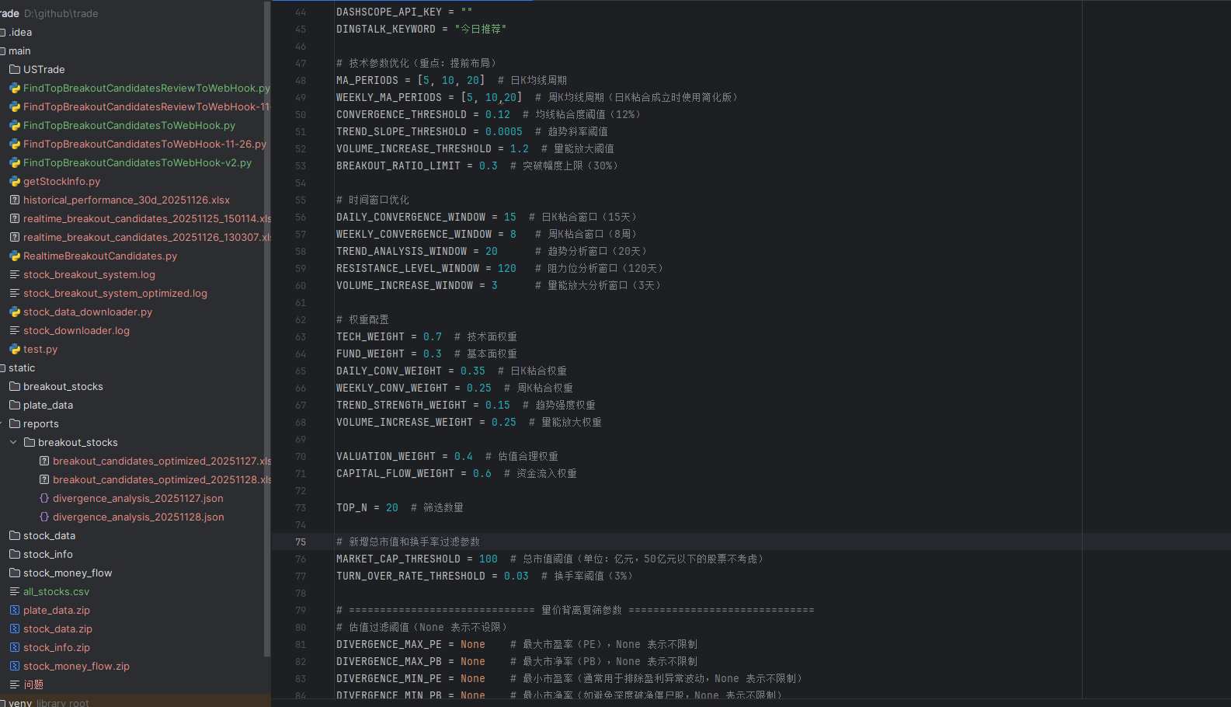Viewport: 1231px width, 707px height.
Task: Open stock_data_downloader.py in the tree
Action: tap(88, 312)
